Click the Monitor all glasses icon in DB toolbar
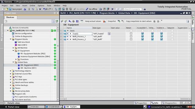The image size is (195, 109). tap(82, 21)
